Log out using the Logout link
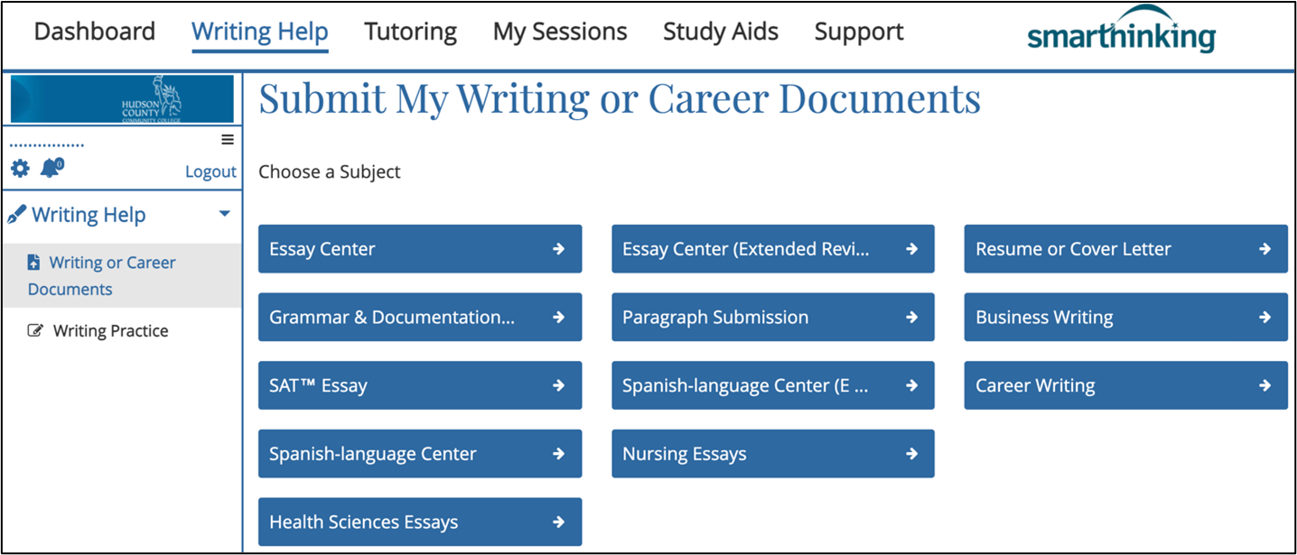1297x555 pixels. tap(210, 171)
